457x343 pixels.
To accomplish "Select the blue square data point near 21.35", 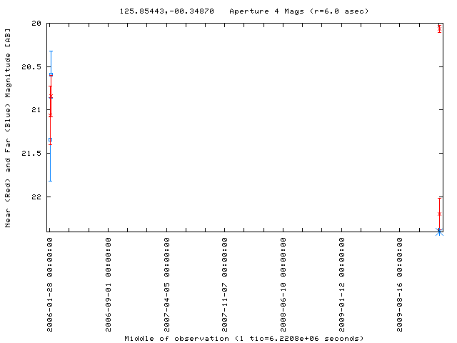I will [x=50, y=140].
